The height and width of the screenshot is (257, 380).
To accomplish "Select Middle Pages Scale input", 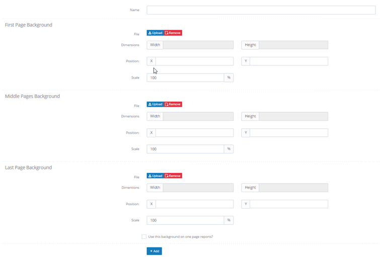I will tap(185, 149).
